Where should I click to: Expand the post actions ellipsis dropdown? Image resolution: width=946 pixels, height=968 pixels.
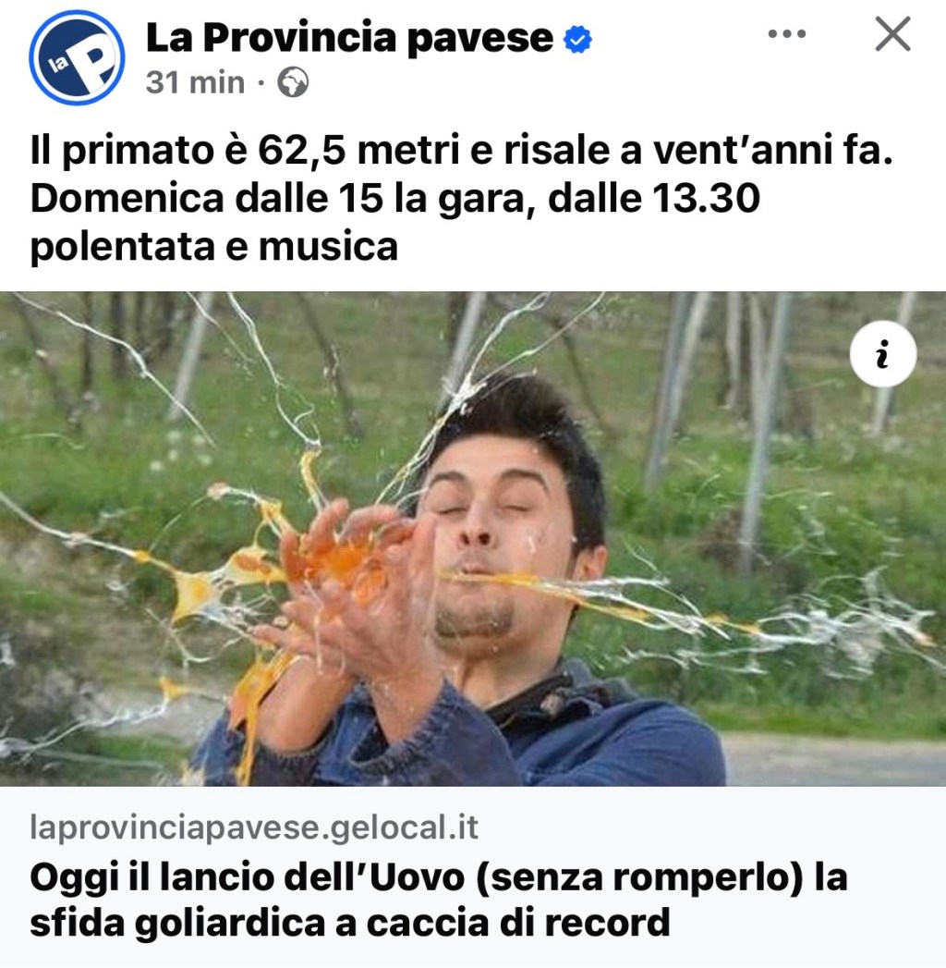tap(787, 33)
